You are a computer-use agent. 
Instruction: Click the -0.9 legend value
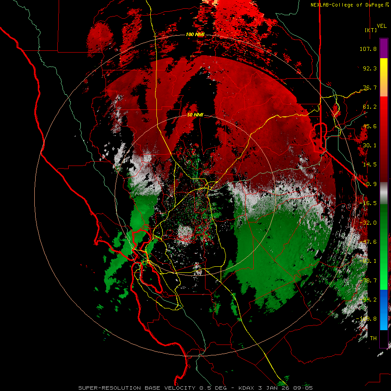pos(370,184)
